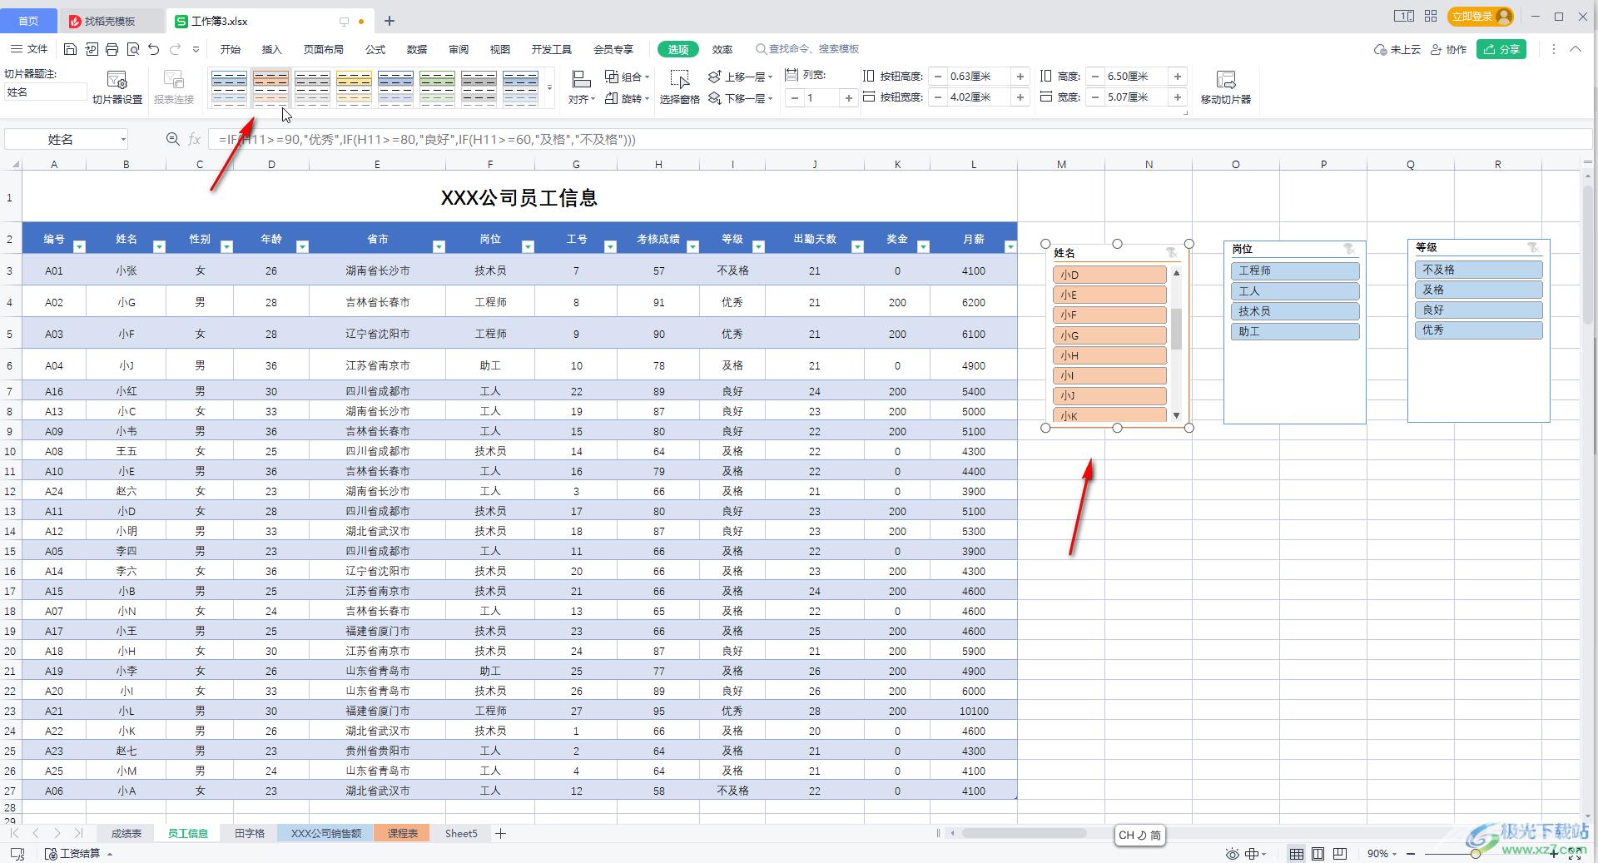The height and width of the screenshot is (863, 1598).
Task: Apply the green slicer style
Action: (x=437, y=88)
